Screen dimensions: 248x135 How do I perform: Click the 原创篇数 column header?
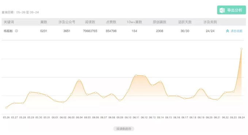coord(159,22)
